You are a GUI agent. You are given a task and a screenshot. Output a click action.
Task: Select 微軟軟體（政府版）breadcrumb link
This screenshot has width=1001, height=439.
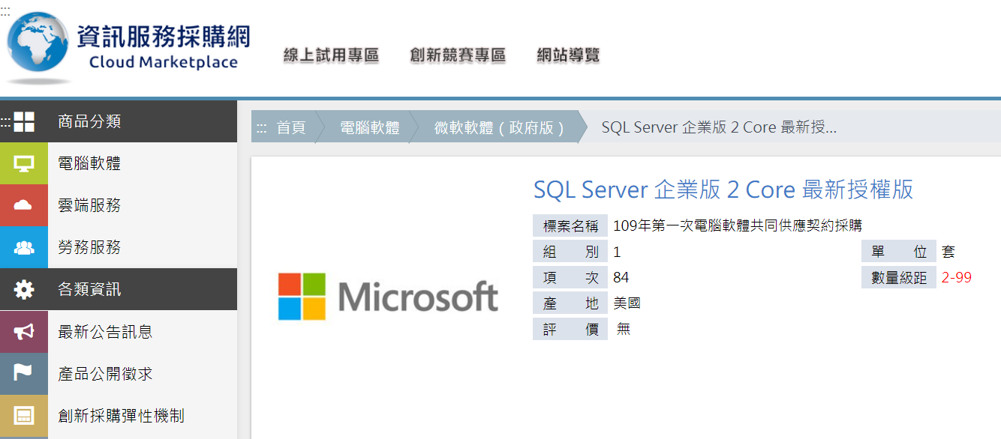coord(500,127)
